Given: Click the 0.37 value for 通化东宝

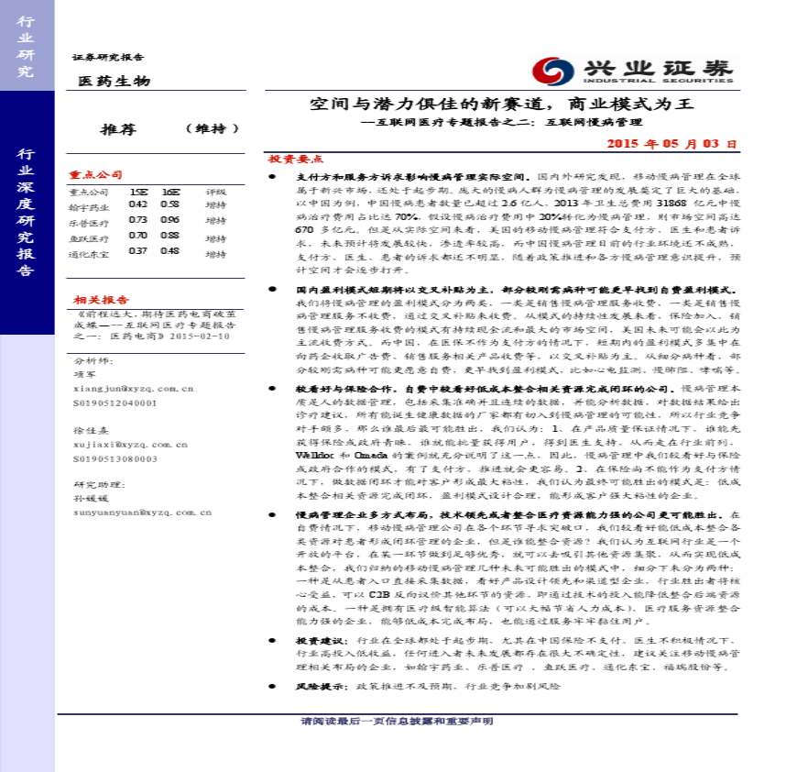Looking at the screenshot, I should coord(137,251).
